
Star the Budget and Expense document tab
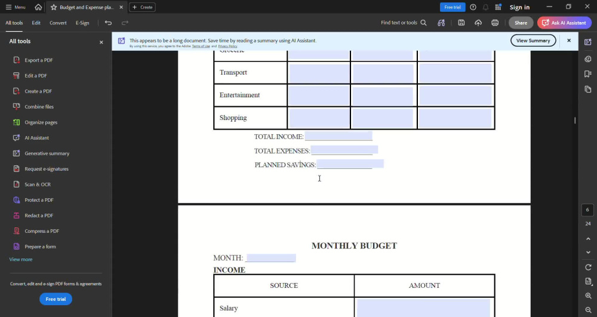pos(54,7)
